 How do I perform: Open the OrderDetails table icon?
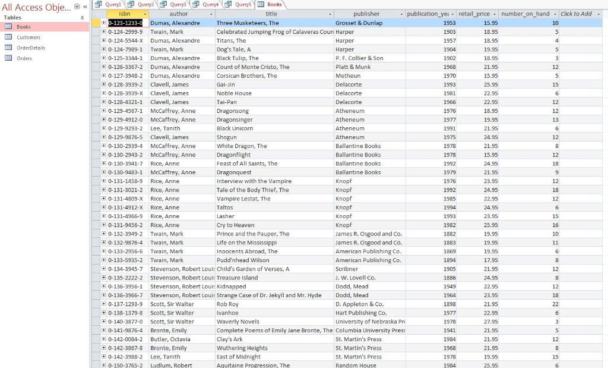[8, 48]
